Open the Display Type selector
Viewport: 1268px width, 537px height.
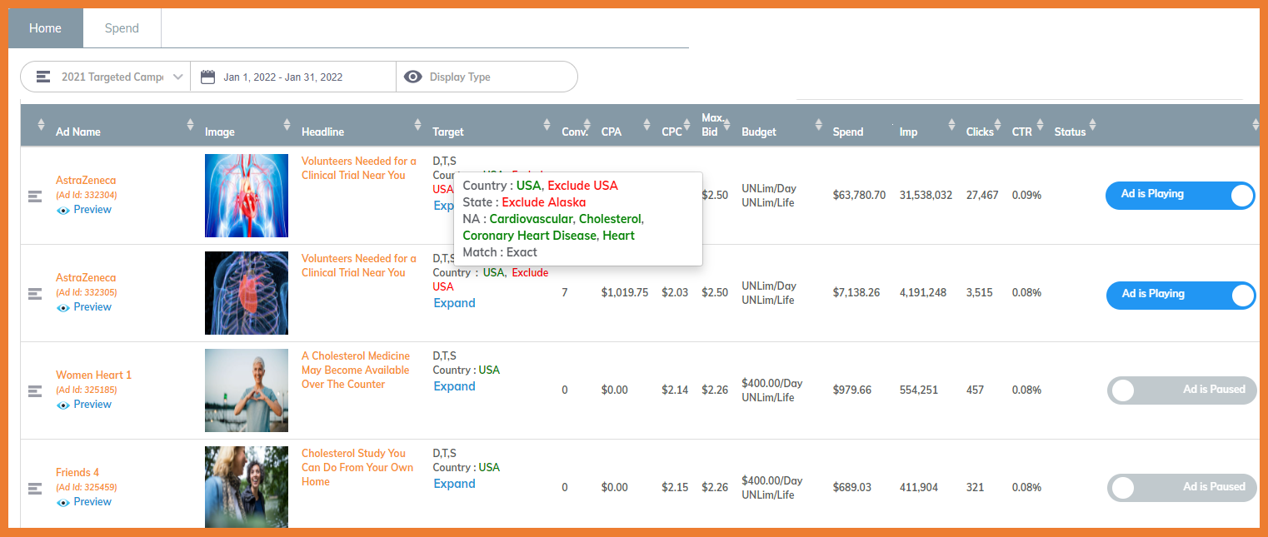(x=487, y=77)
